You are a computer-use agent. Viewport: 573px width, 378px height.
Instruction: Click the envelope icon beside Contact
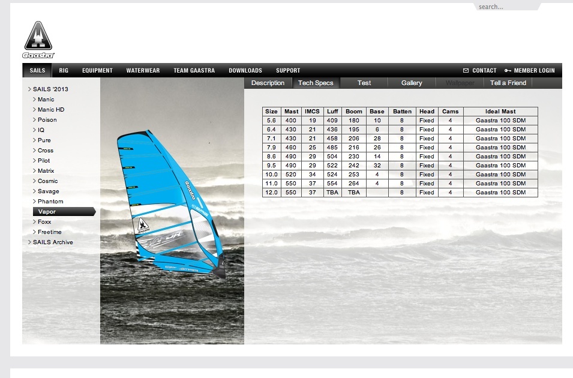pos(466,71)
